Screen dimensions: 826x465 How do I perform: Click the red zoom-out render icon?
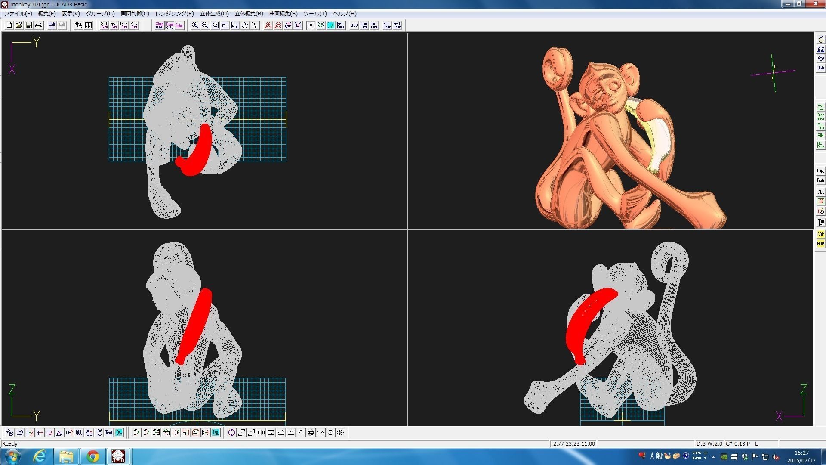click(x=278, y=25)
